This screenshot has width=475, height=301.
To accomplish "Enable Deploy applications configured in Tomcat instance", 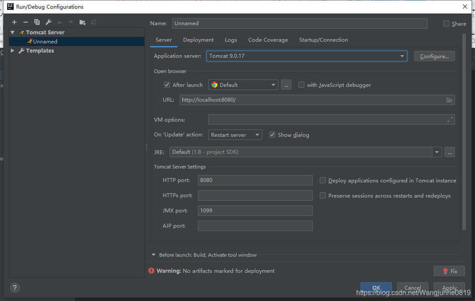I will [x=323, y=180].
